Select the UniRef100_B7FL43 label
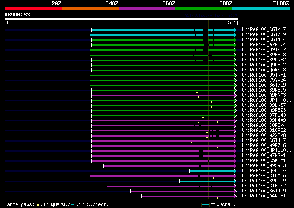Viewport: 294px width, 208px height. 264,115
